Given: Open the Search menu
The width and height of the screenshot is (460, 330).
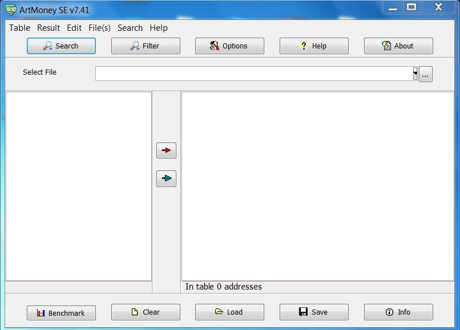Looking at the screenshot, I should tap(130, 28).
